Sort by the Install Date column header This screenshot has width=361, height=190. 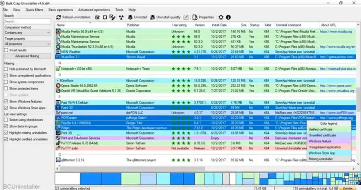220,25
